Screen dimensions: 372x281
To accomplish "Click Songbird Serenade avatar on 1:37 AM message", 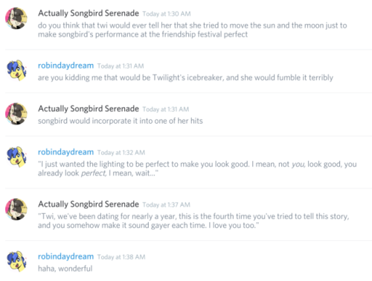I will 16,209.
